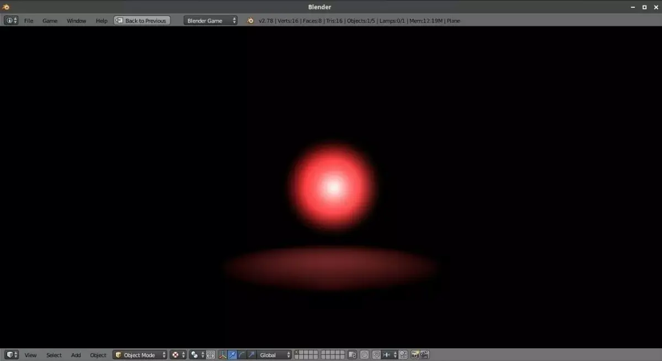Enable snapping with the magnet icon

click(x=376, y=355)
